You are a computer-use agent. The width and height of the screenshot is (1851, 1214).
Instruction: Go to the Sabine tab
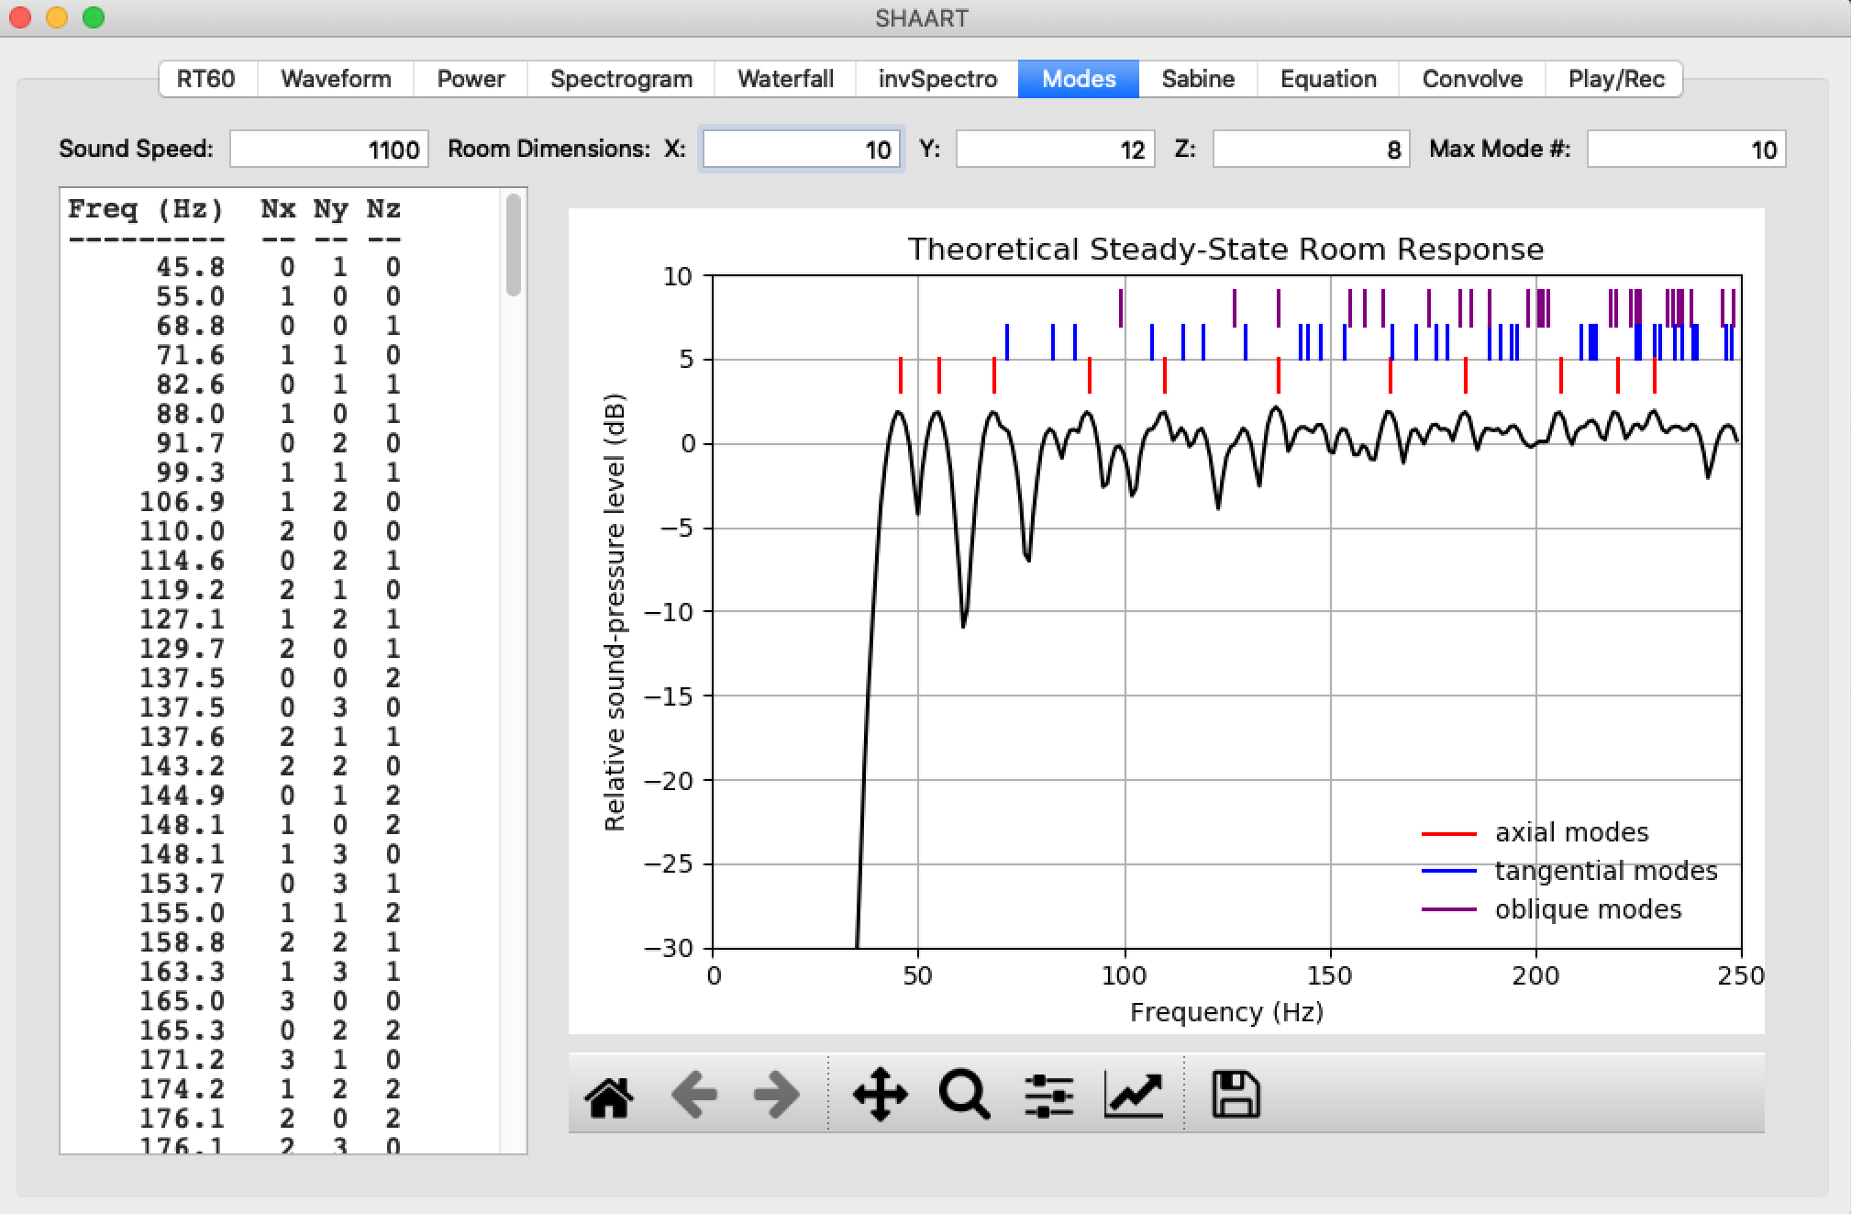coord(1198,79)
